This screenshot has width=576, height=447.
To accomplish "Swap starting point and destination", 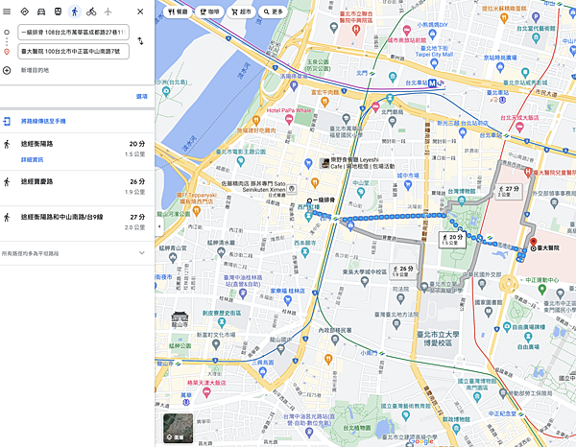I will 140,41.
